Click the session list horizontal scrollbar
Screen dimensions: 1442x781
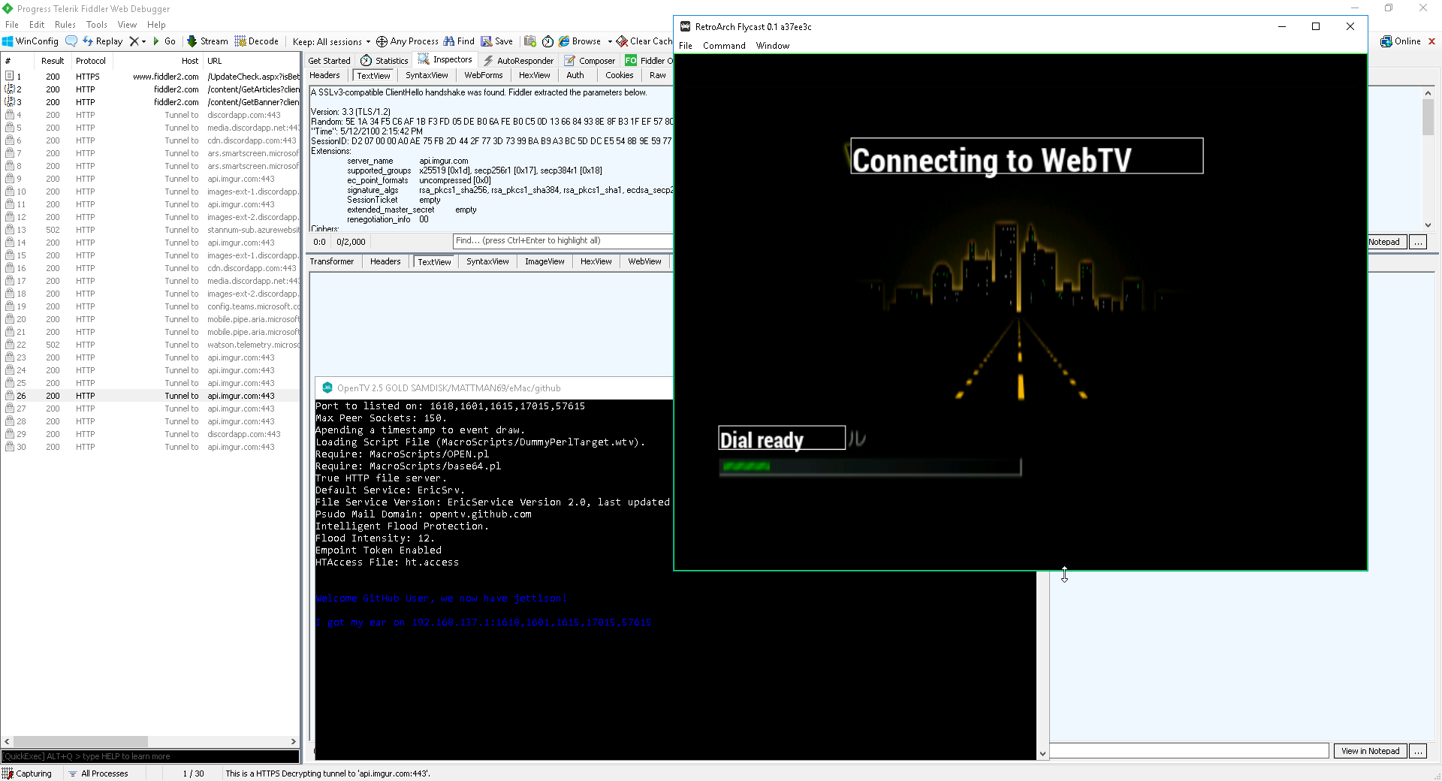click(150, 741)
